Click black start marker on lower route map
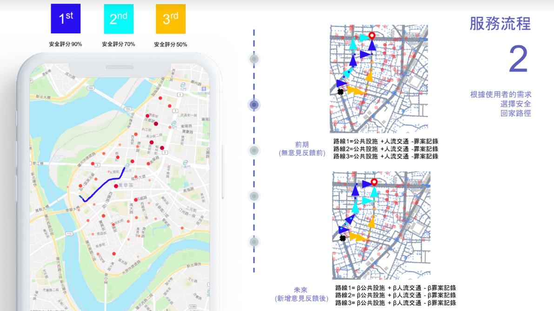 [343, 239]
